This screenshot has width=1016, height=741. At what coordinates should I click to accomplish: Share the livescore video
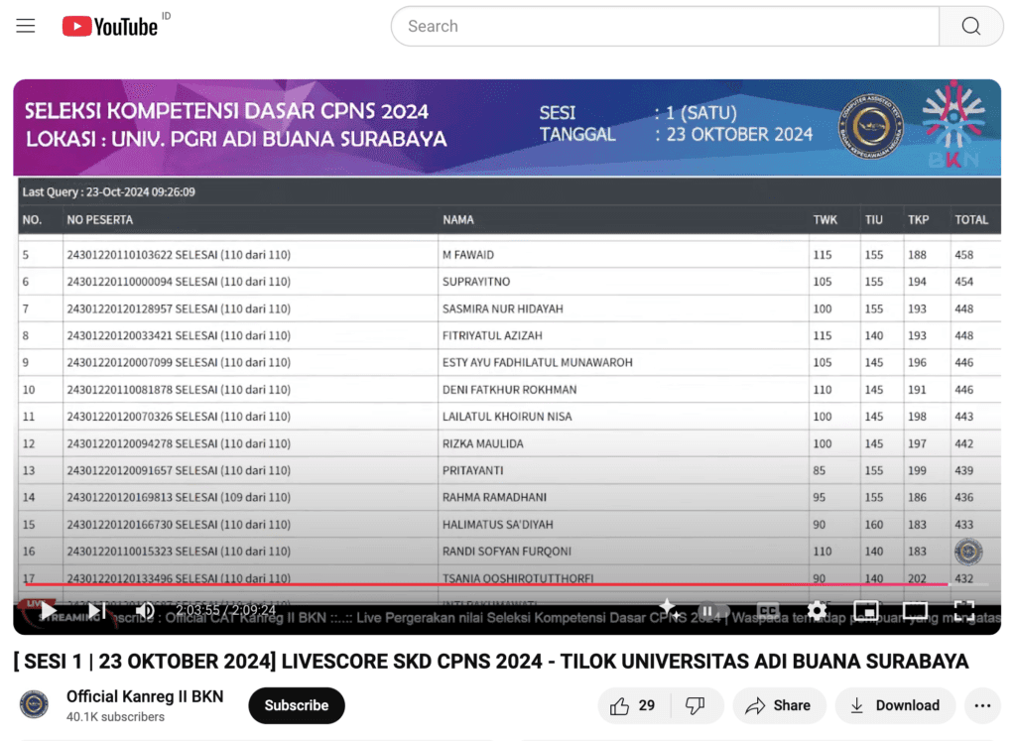pos(779,705)
